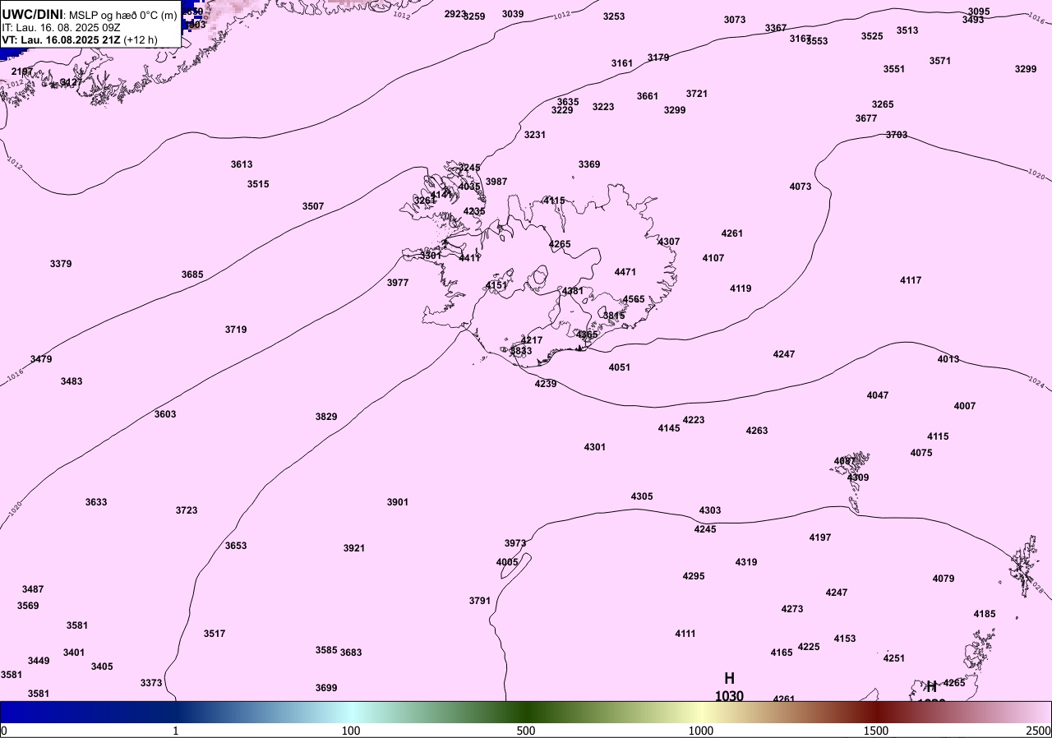Screen dimensions: 1052x738
Task: Select the 'IT: Lau. 16. 08. 2025 09Z' line
Action: 62,27
